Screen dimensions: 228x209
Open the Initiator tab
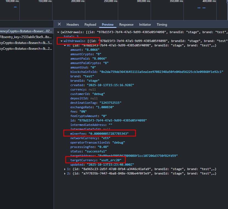145,25
